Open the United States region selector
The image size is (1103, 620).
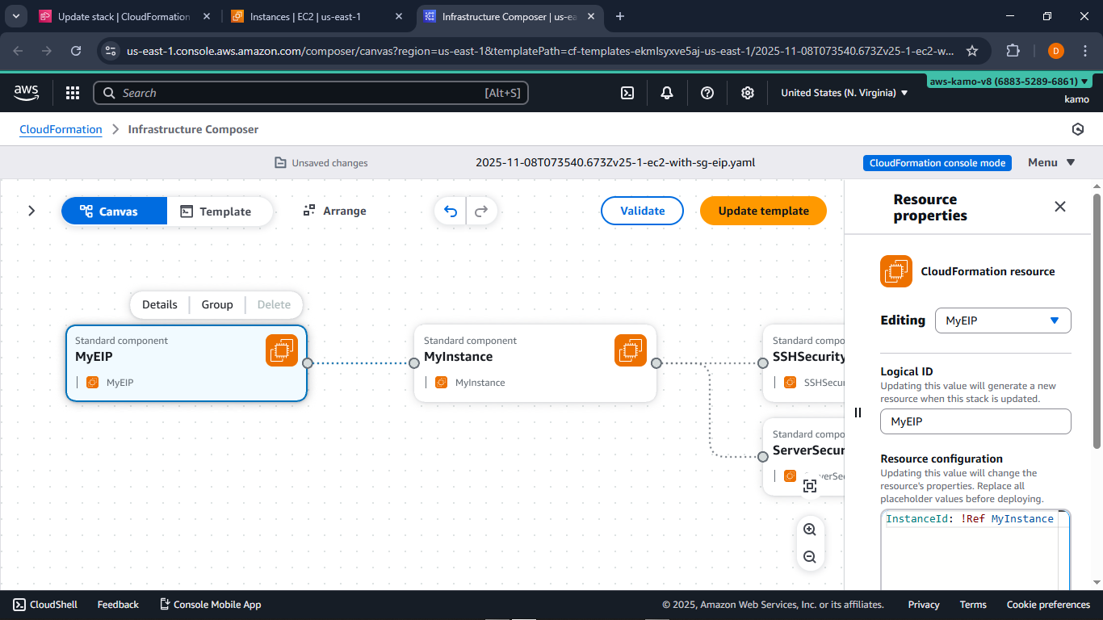[843, 92]
